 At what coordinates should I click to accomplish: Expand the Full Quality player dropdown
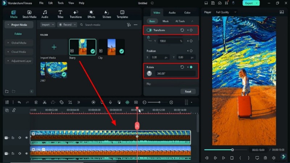226,12
